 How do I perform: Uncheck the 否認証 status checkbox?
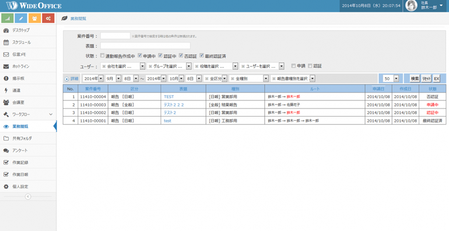pos(181,55)
